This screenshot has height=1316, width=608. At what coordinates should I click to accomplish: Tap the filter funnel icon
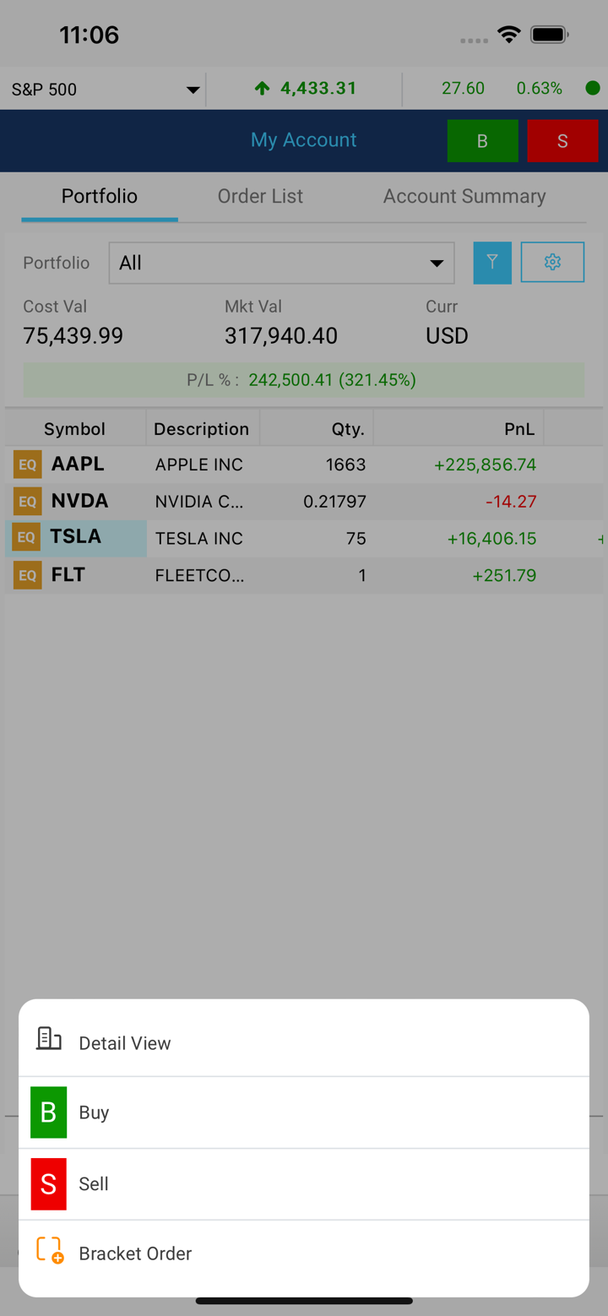[x=492, y=263]
